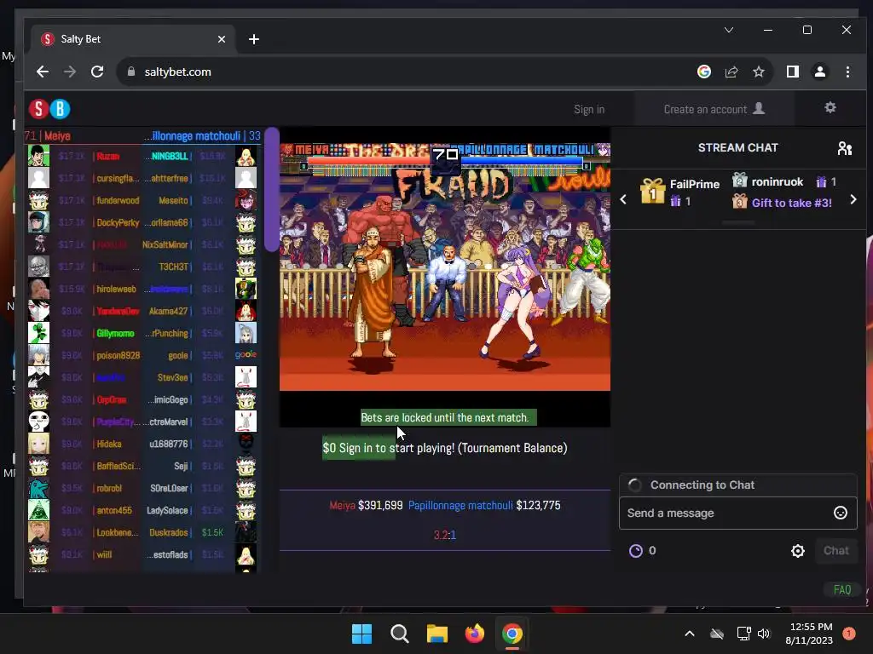Reload the saltybet.com page

point(97,72)
